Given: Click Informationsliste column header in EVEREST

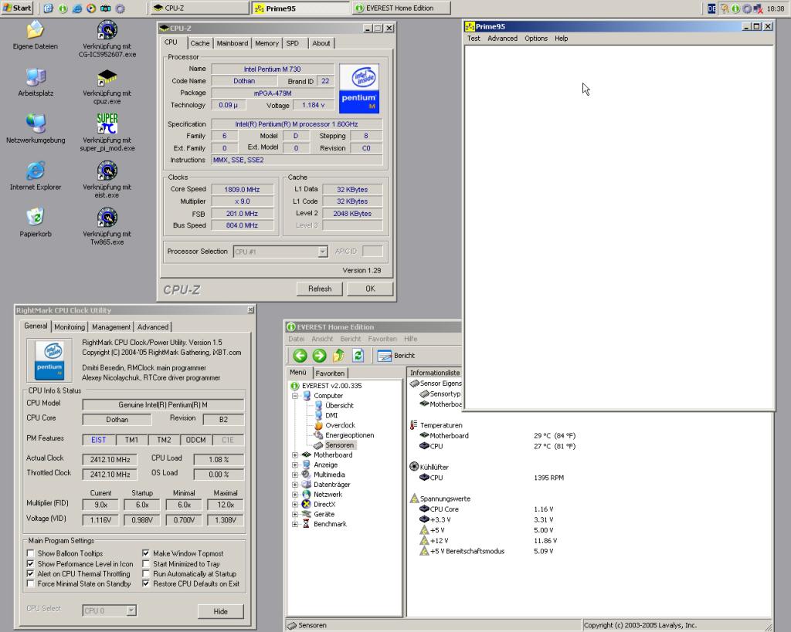Looking at the screenshot, I should tap(434, 373).
